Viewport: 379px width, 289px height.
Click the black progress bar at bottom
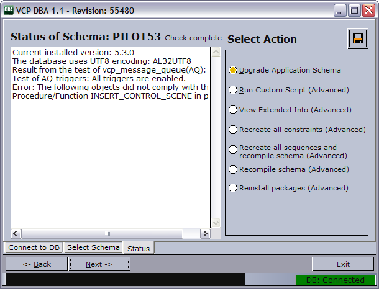coord(124,280)
